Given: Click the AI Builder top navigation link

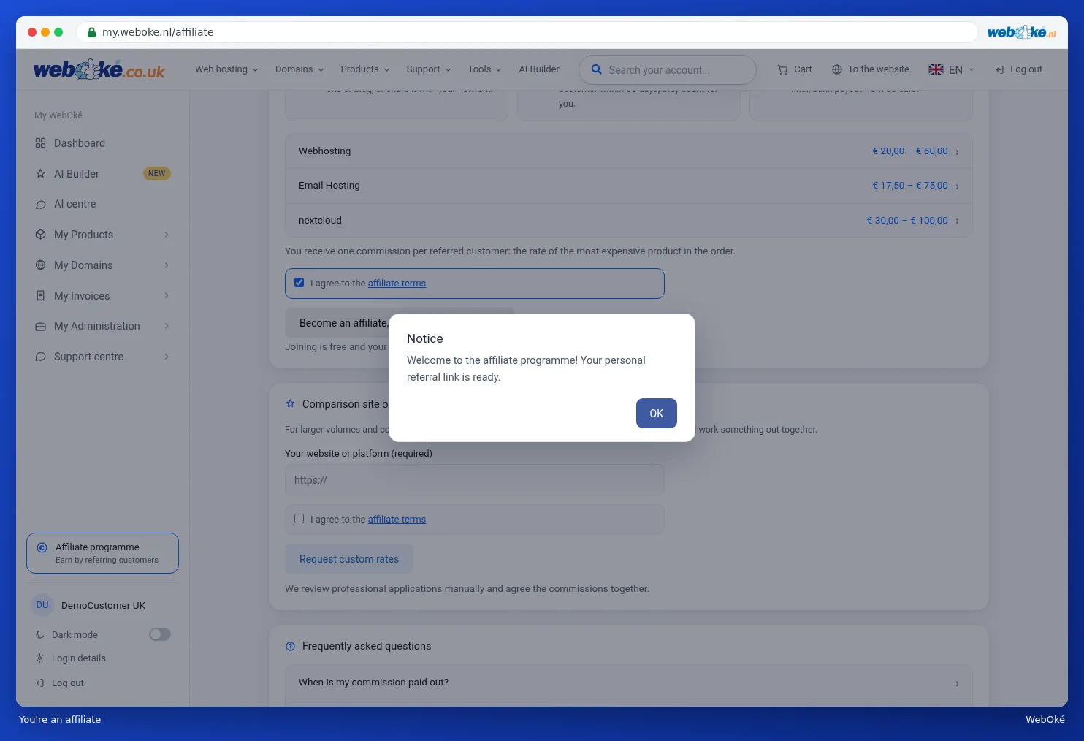Looking at the screenshot, I should [x=539, y=69].
